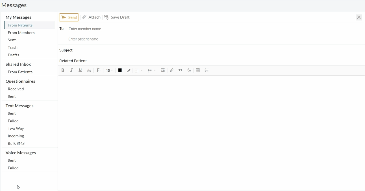Image resolution: width=365 pixels, height=191 pixels.
Task: Open the font size 10 dropdown
Action: pyautogui.click(x=109, y=70)
